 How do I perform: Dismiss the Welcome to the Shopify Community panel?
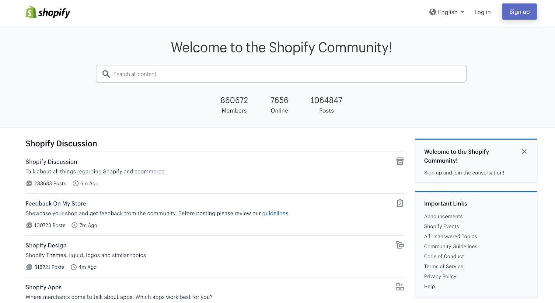click(x=524, y=151)
